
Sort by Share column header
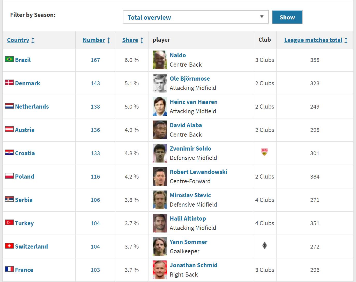[x=130, y=40]
